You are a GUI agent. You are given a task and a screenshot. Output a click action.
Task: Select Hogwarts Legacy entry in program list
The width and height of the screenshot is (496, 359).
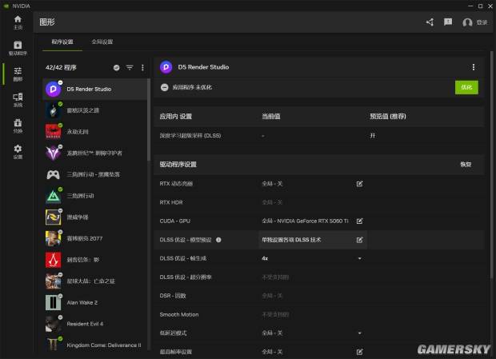pos(95,110)
